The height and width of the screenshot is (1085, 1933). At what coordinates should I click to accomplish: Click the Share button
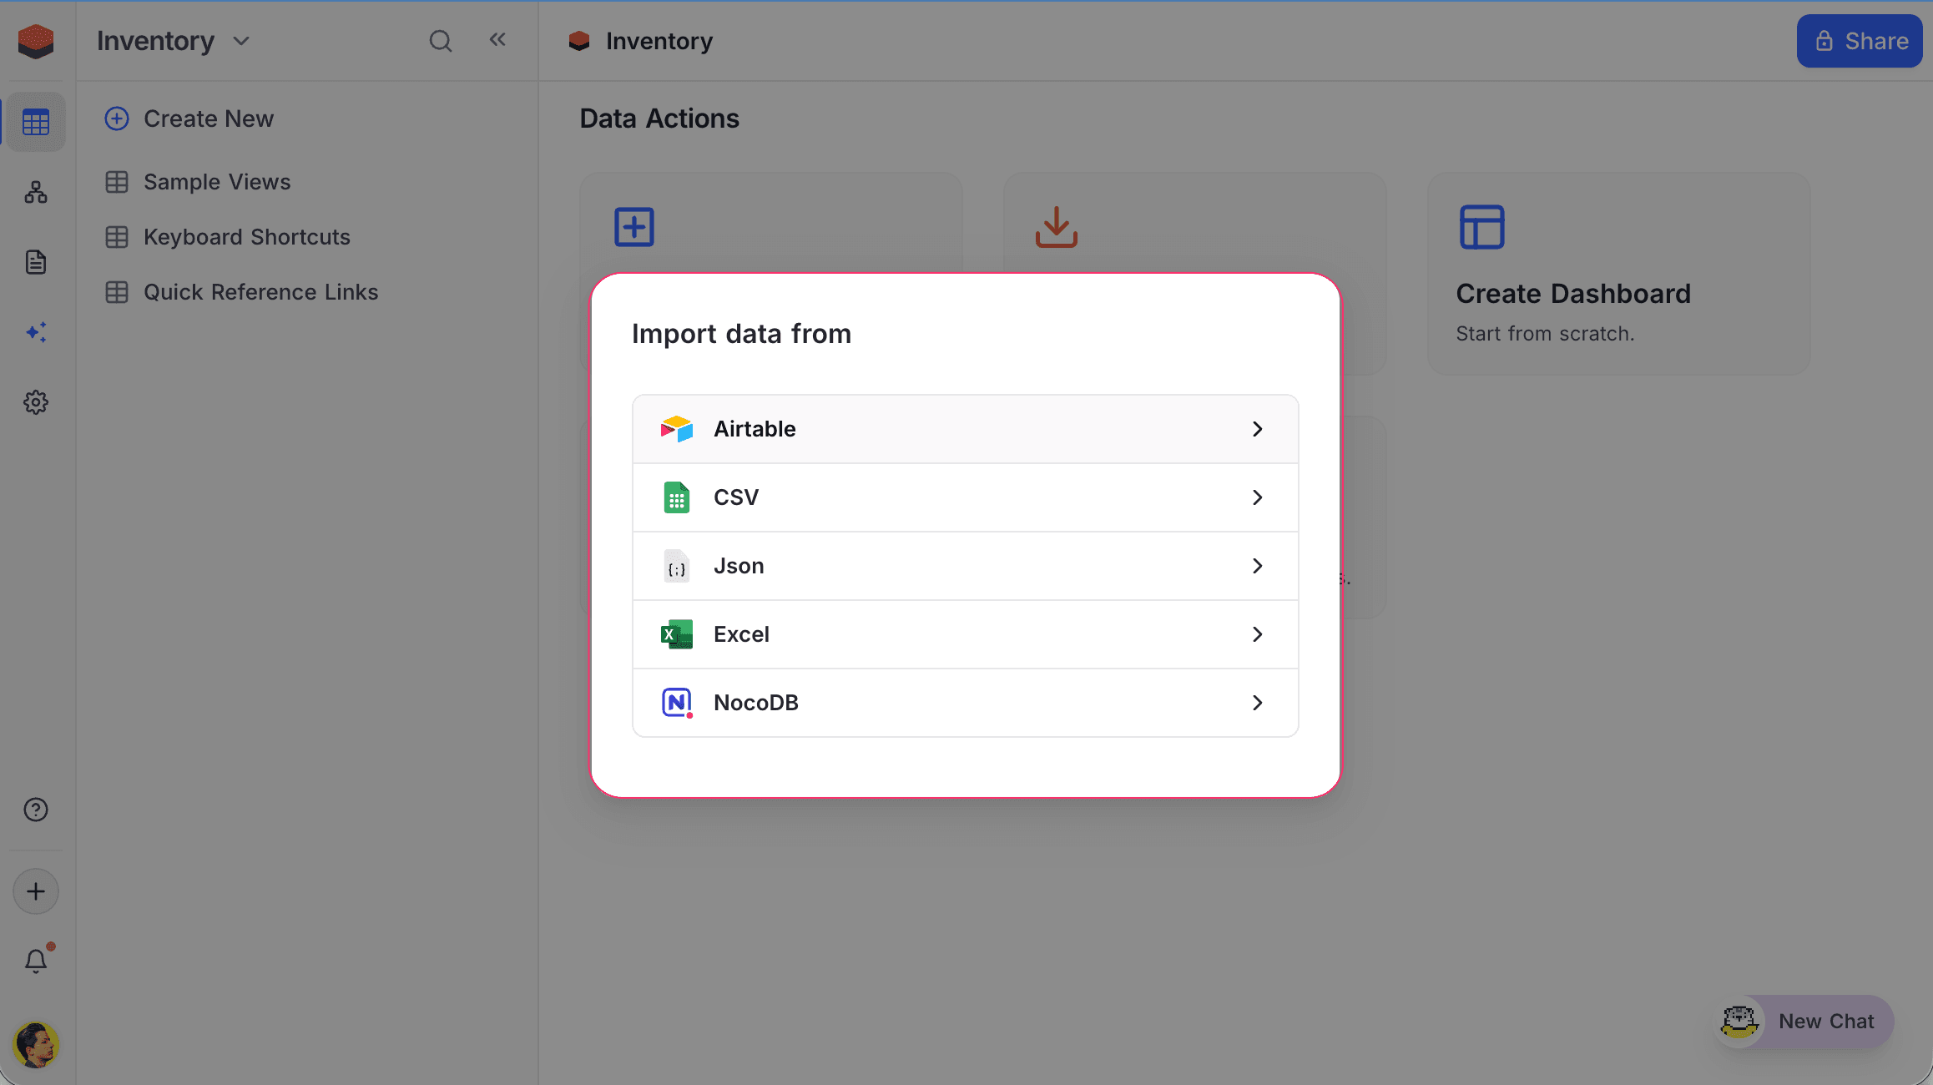click(1859, 41)
